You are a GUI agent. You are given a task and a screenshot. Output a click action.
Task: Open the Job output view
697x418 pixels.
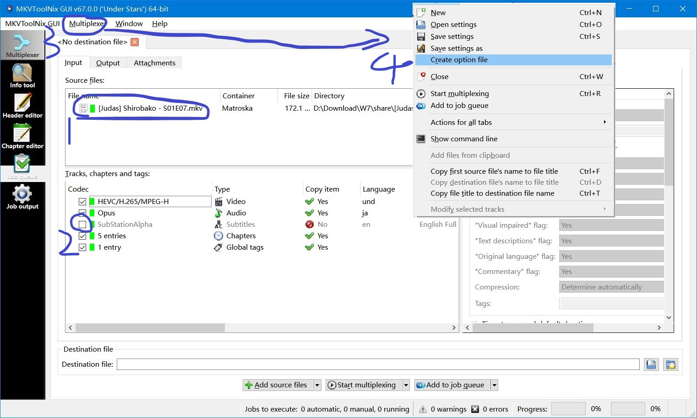[22, 197]
